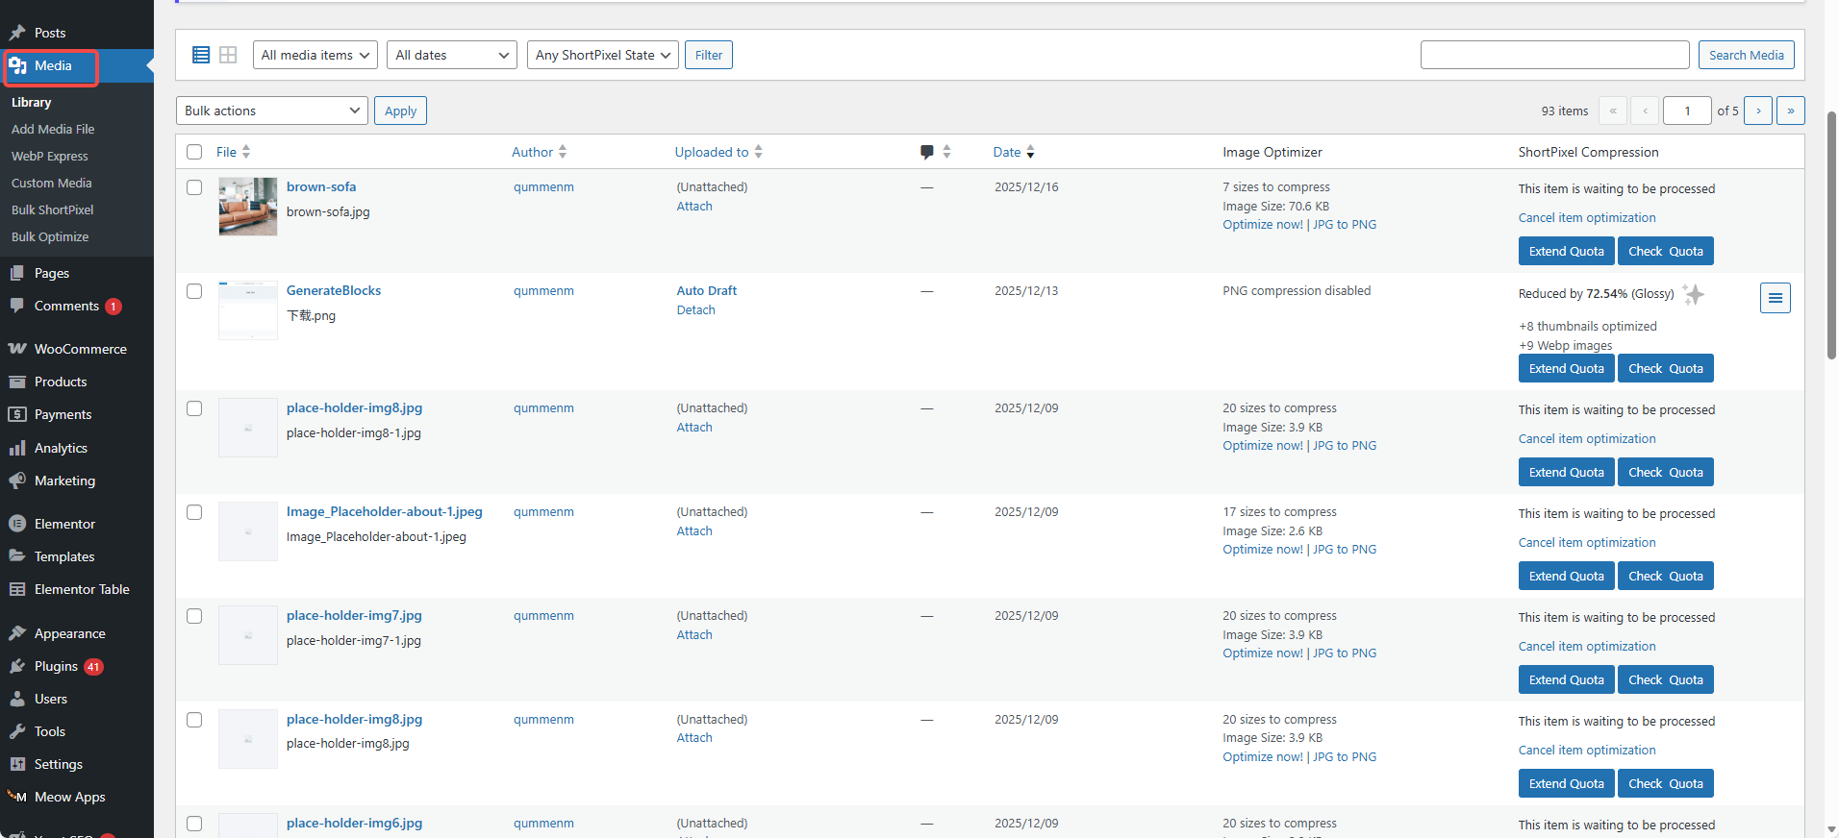Open the Bulk actions dropdown
The height and width of the screenshot is (838, 1839).
[x=271, y=111]
